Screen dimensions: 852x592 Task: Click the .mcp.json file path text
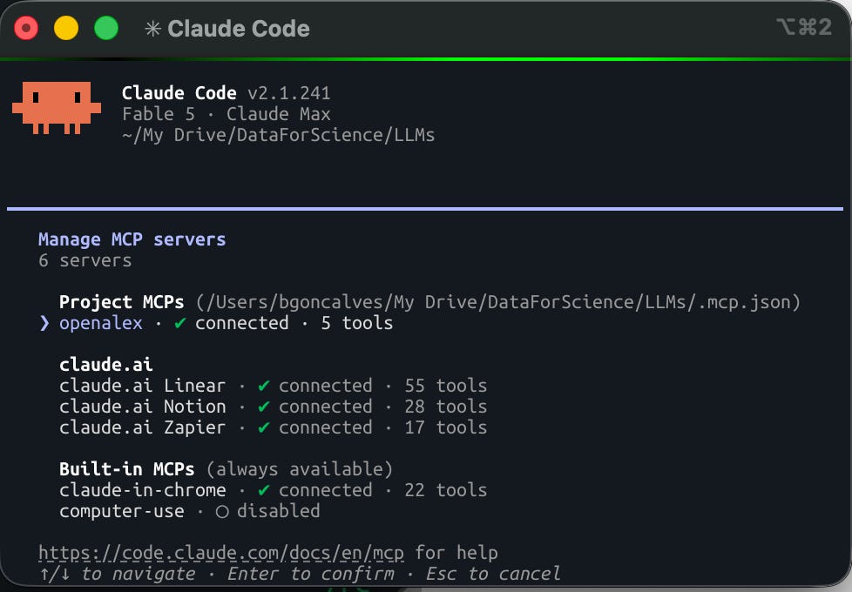click(498, 302)
